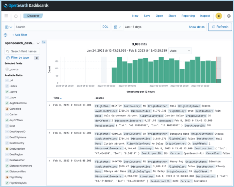Click Save in the top menu
The height and width of the screenshot is (187, 234).
coord(147,16)
